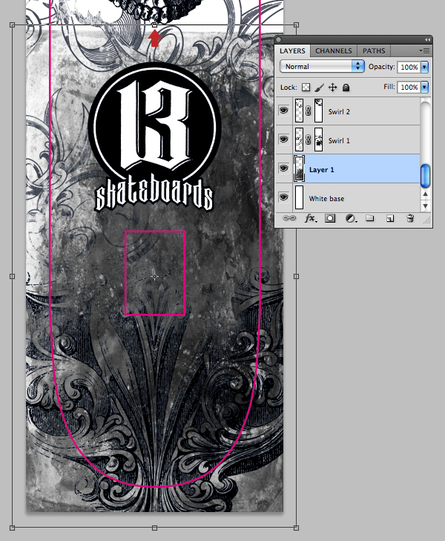Create a new group folder
The width and height of the screenshot is (445, 541).
click(x=370, y=218)
